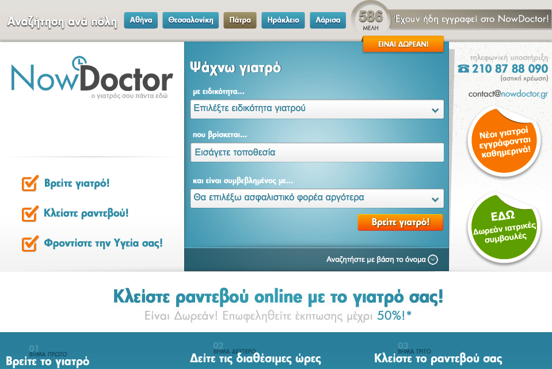This screenshot has width=552, height=369.
Task: Open the Επιλέξτε ειδικότητα γιατρού dropdown
Action: click(x=317, y=109)
